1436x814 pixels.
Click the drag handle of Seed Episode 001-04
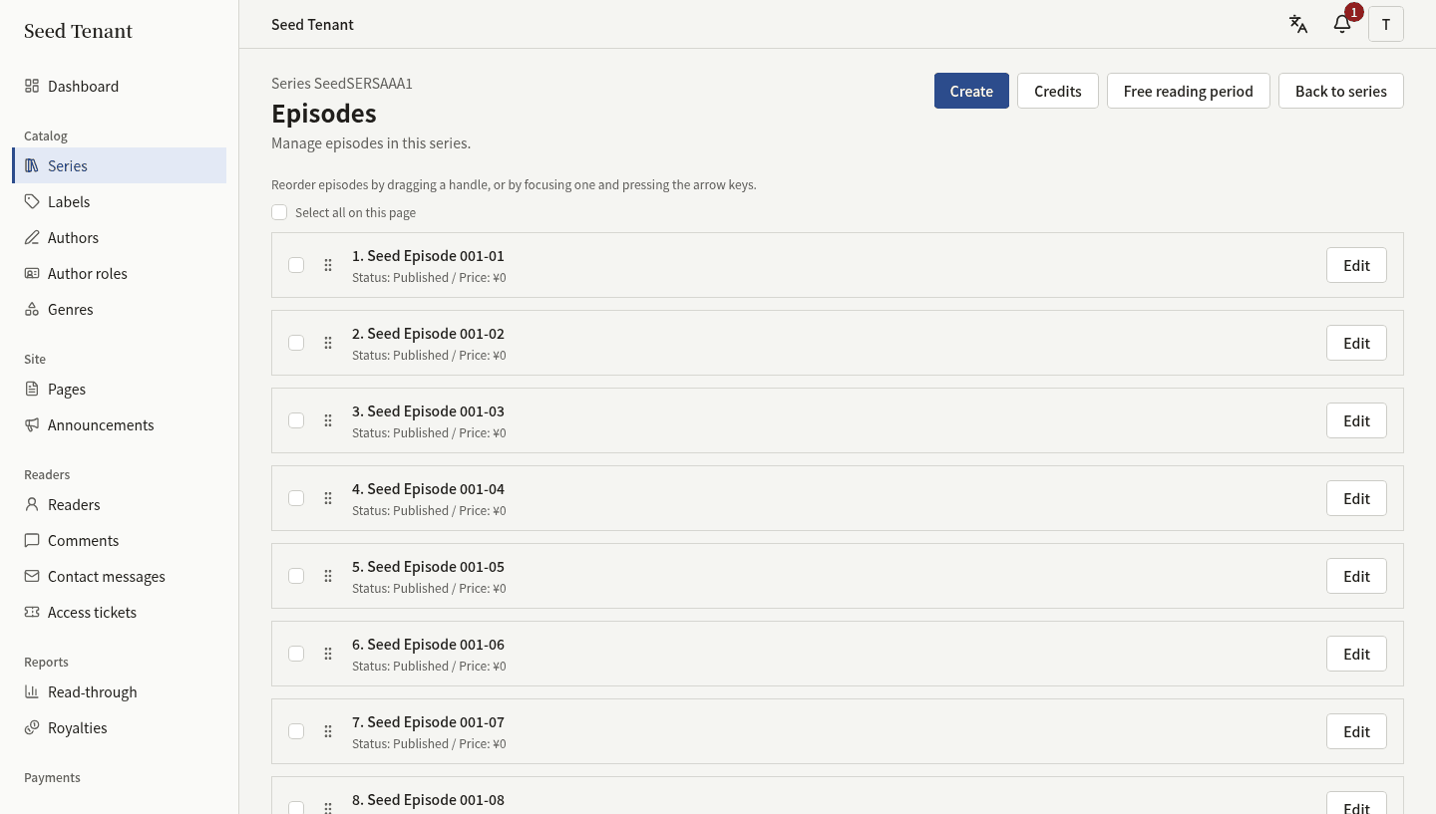[328, 498]
